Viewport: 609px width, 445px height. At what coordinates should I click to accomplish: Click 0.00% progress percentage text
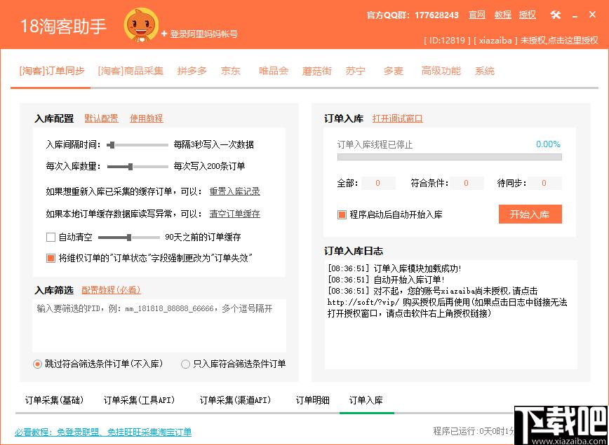(x=548, y=144)
